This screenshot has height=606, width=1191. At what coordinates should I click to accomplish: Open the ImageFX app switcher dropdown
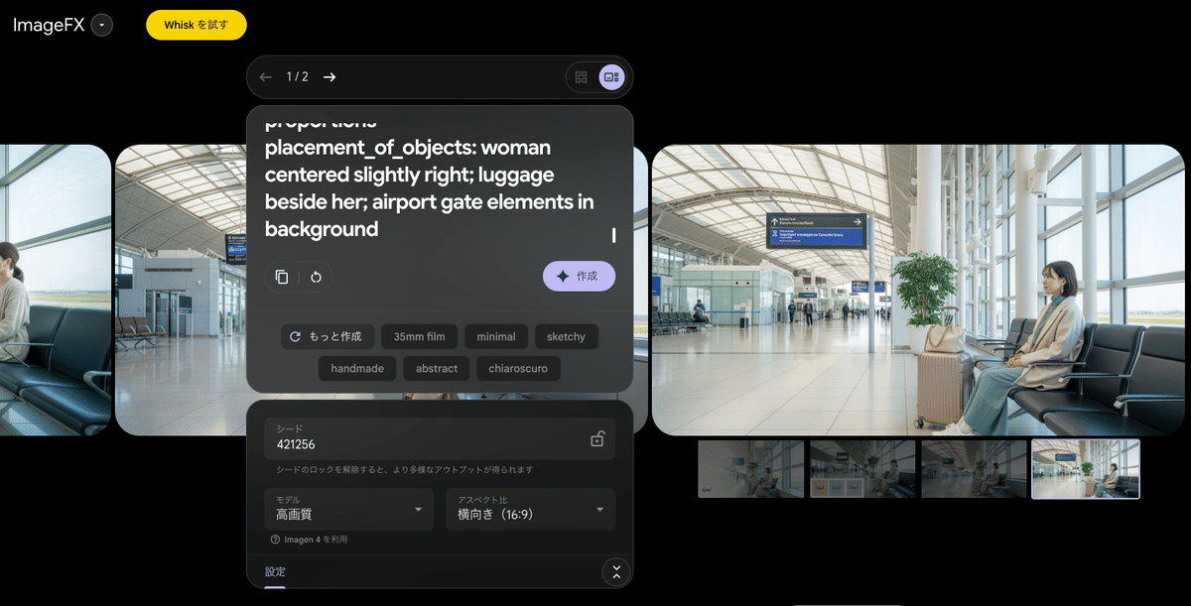101,25
